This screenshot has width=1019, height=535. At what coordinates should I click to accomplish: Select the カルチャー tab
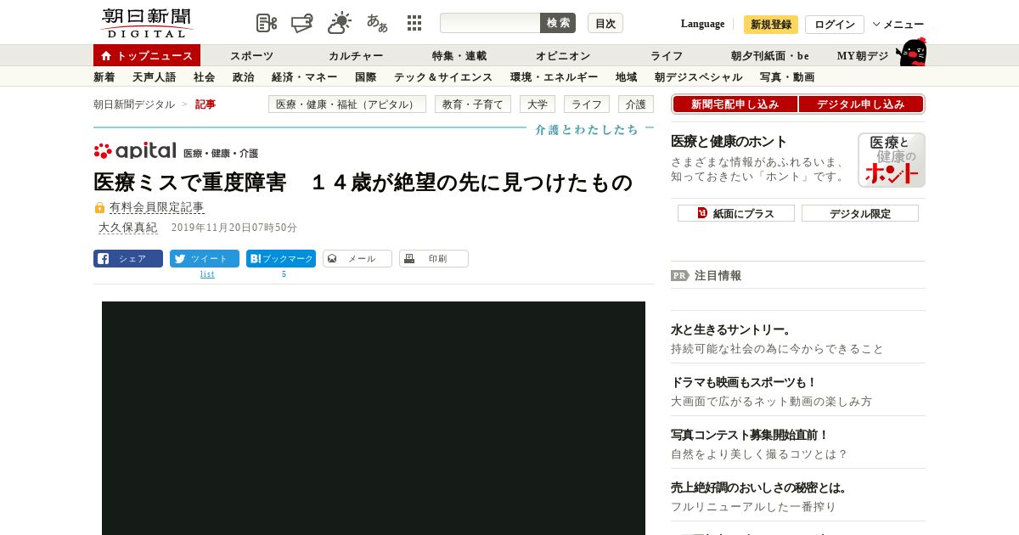(356, 55)
